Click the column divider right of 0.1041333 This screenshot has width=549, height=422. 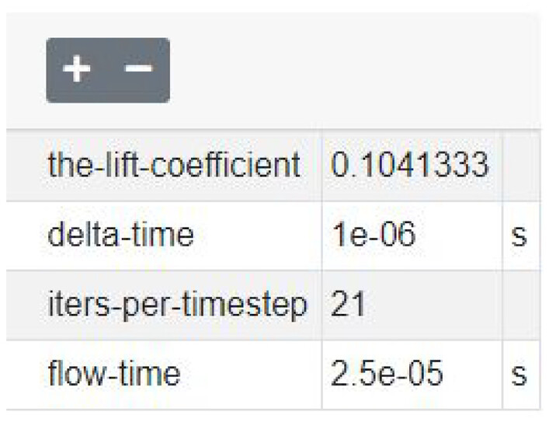(502, 166)
